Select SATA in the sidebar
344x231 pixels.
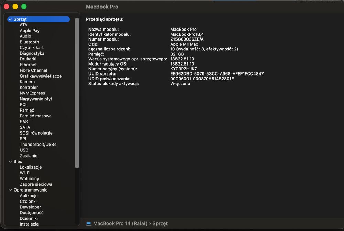[x=25, y=127]
